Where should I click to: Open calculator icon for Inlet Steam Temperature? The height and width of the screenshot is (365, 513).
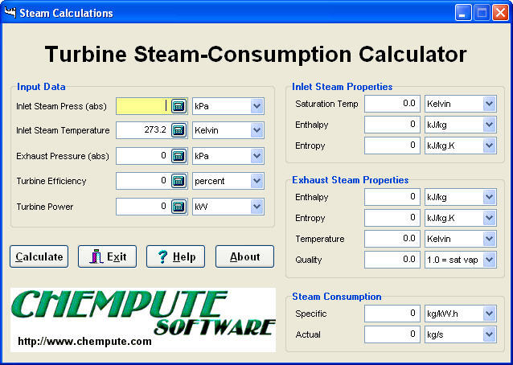point(179,130)
